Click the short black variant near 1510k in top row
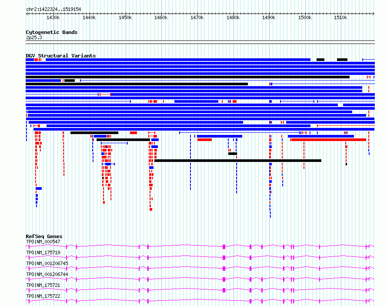The width and height of the screenshot is (387, 306). (x=342, y=60)
